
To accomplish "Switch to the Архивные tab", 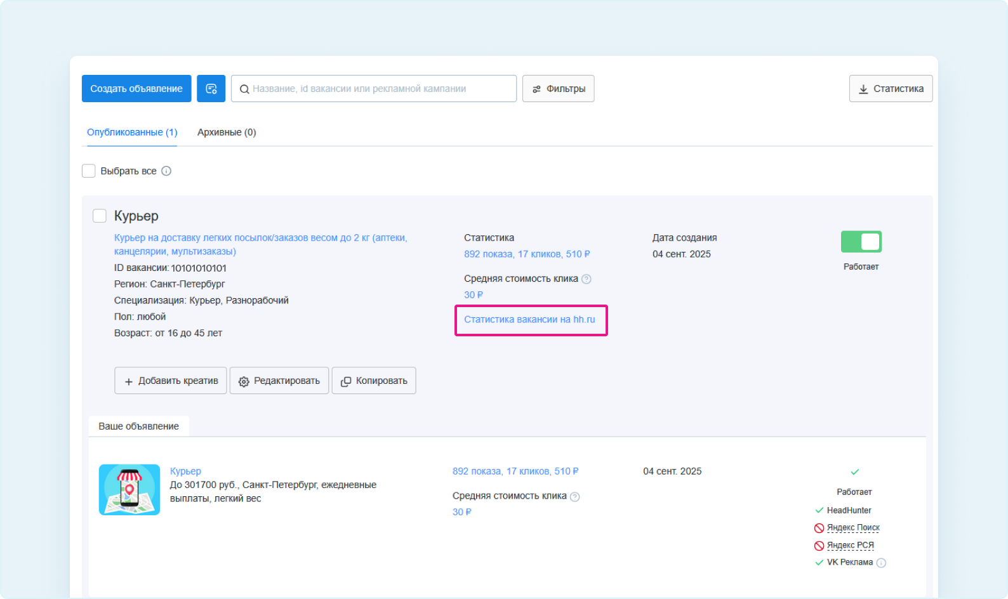I will coord(227,133).
